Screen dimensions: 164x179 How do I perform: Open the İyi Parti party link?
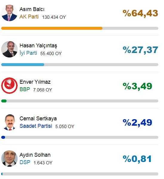coord(28,53)
